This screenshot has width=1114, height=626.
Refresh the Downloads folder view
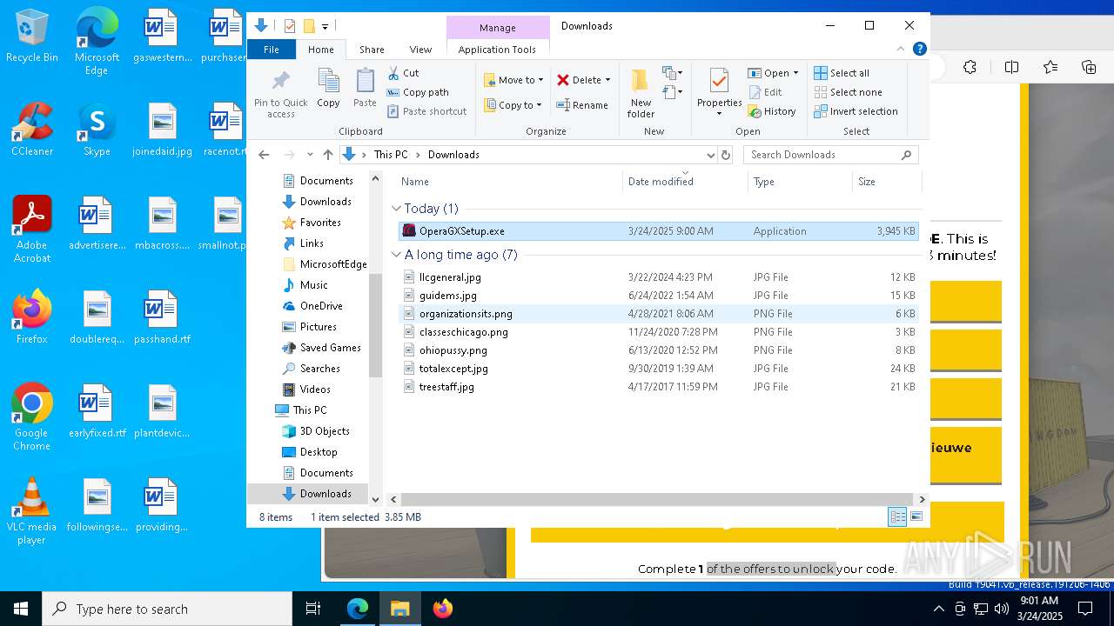[726, 155]
